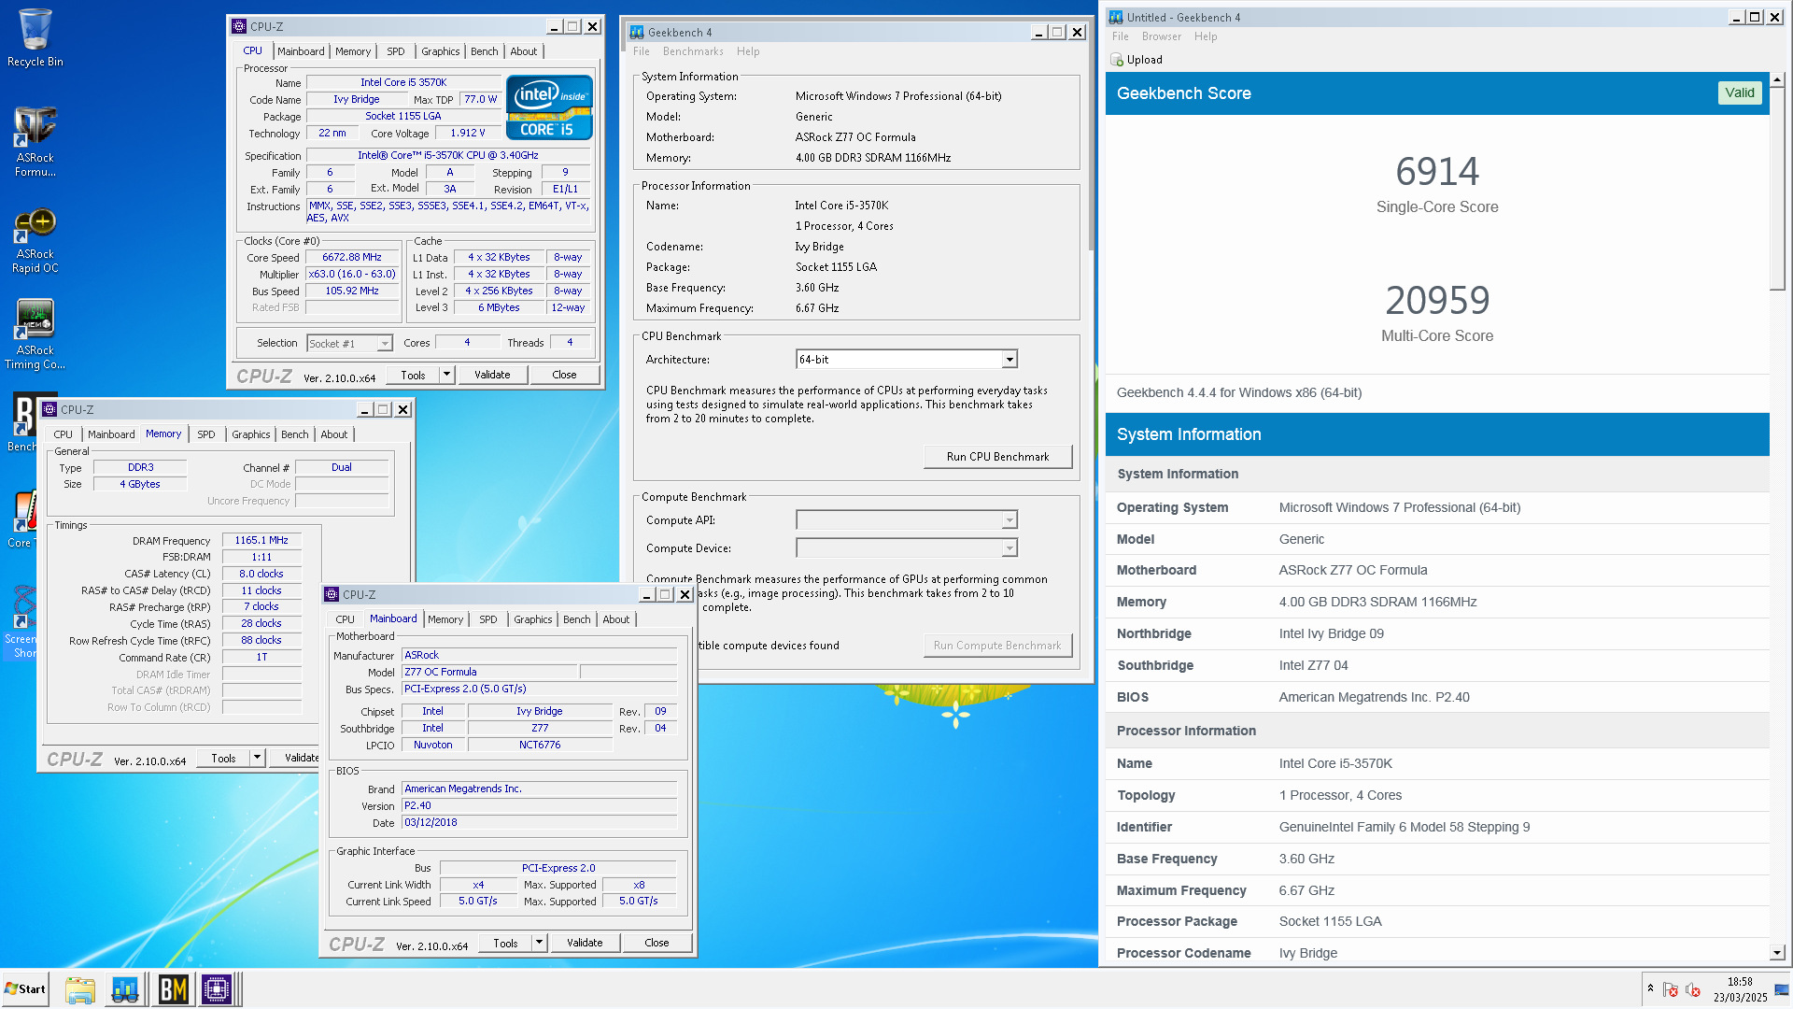Open the Compute Device dropdown
The height and width of the screenshot is (1009, 1793).
click(1009, 548)
